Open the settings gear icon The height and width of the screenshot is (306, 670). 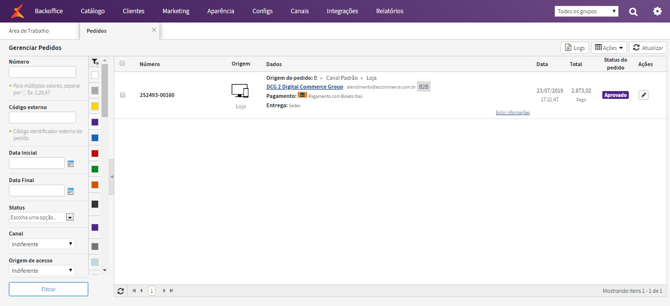click(x=657, y=11)
